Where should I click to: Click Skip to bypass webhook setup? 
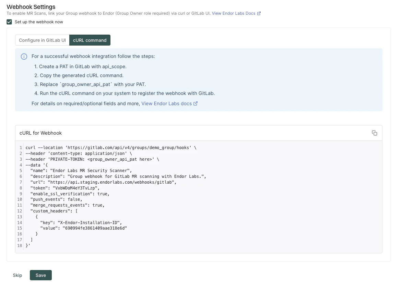(17, 275)
